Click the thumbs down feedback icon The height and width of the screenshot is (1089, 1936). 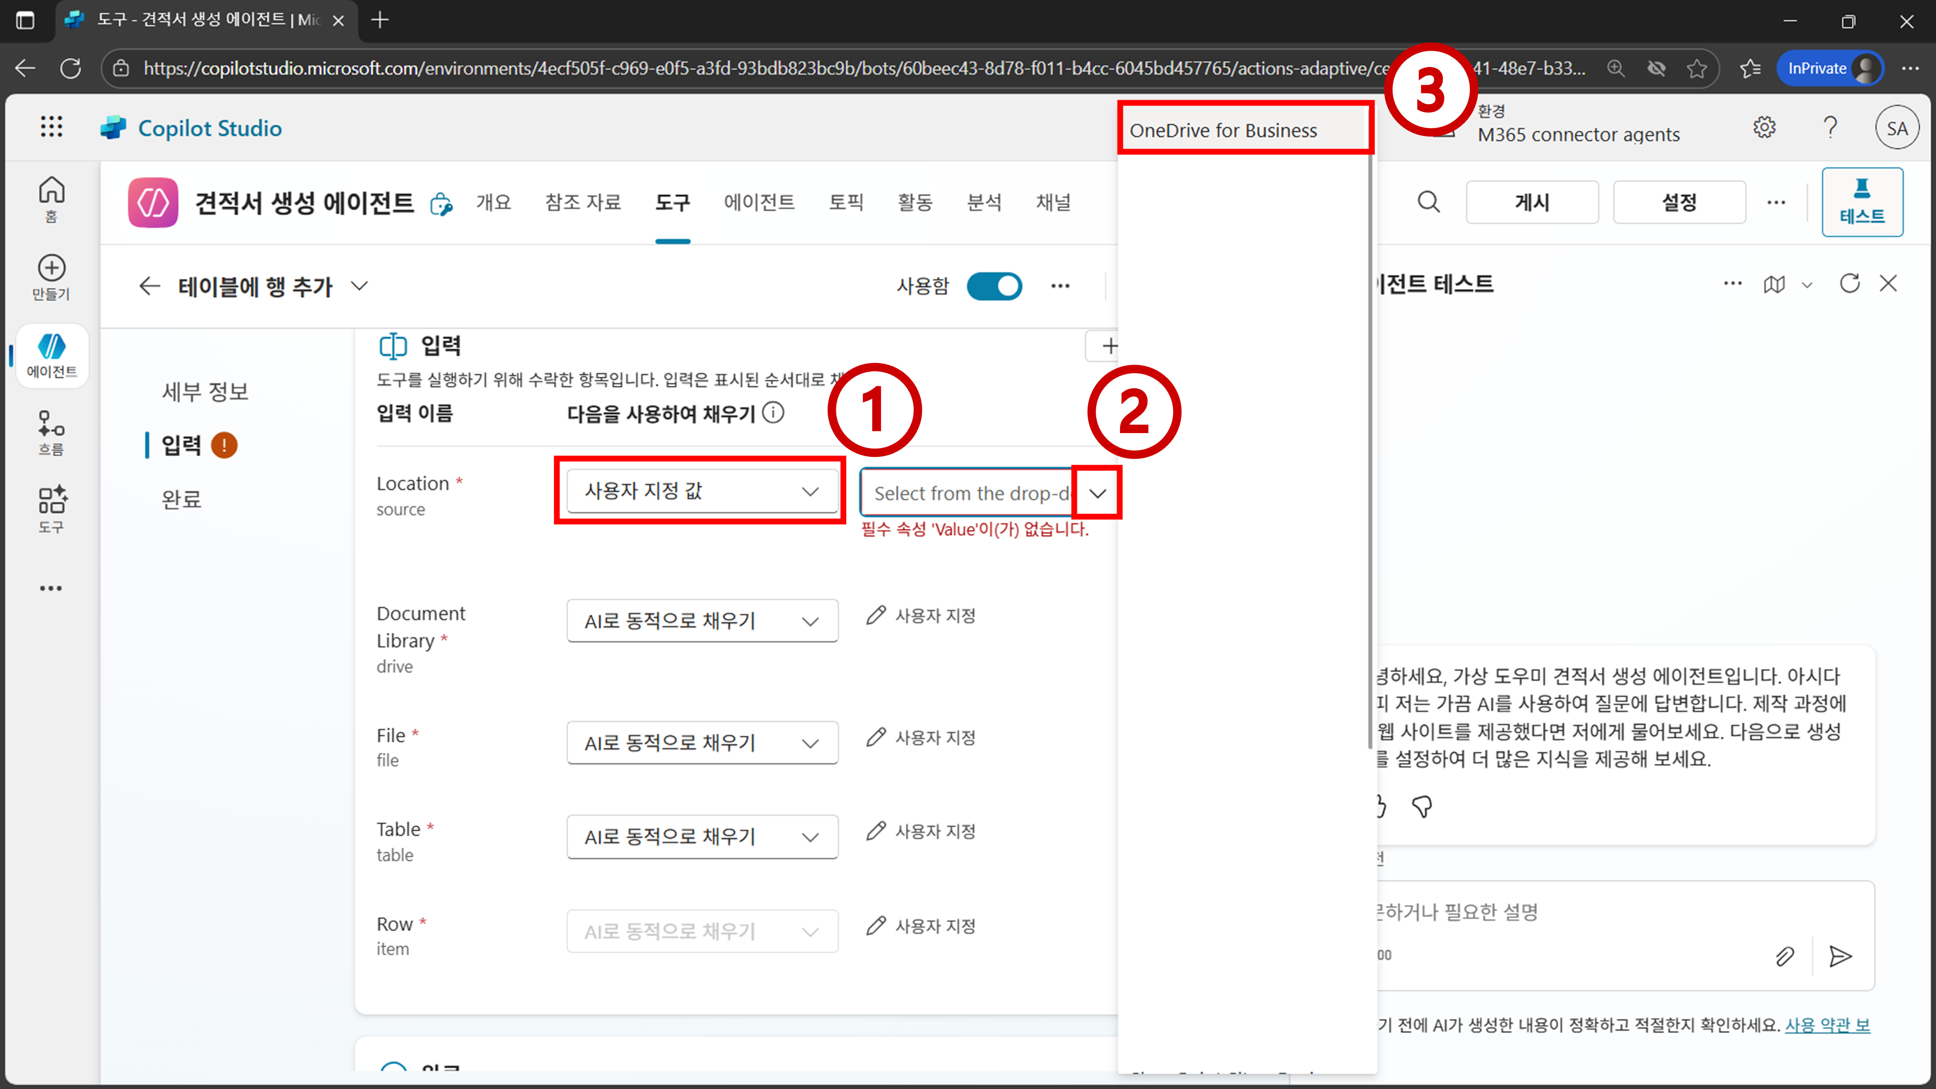point(1422,806)
